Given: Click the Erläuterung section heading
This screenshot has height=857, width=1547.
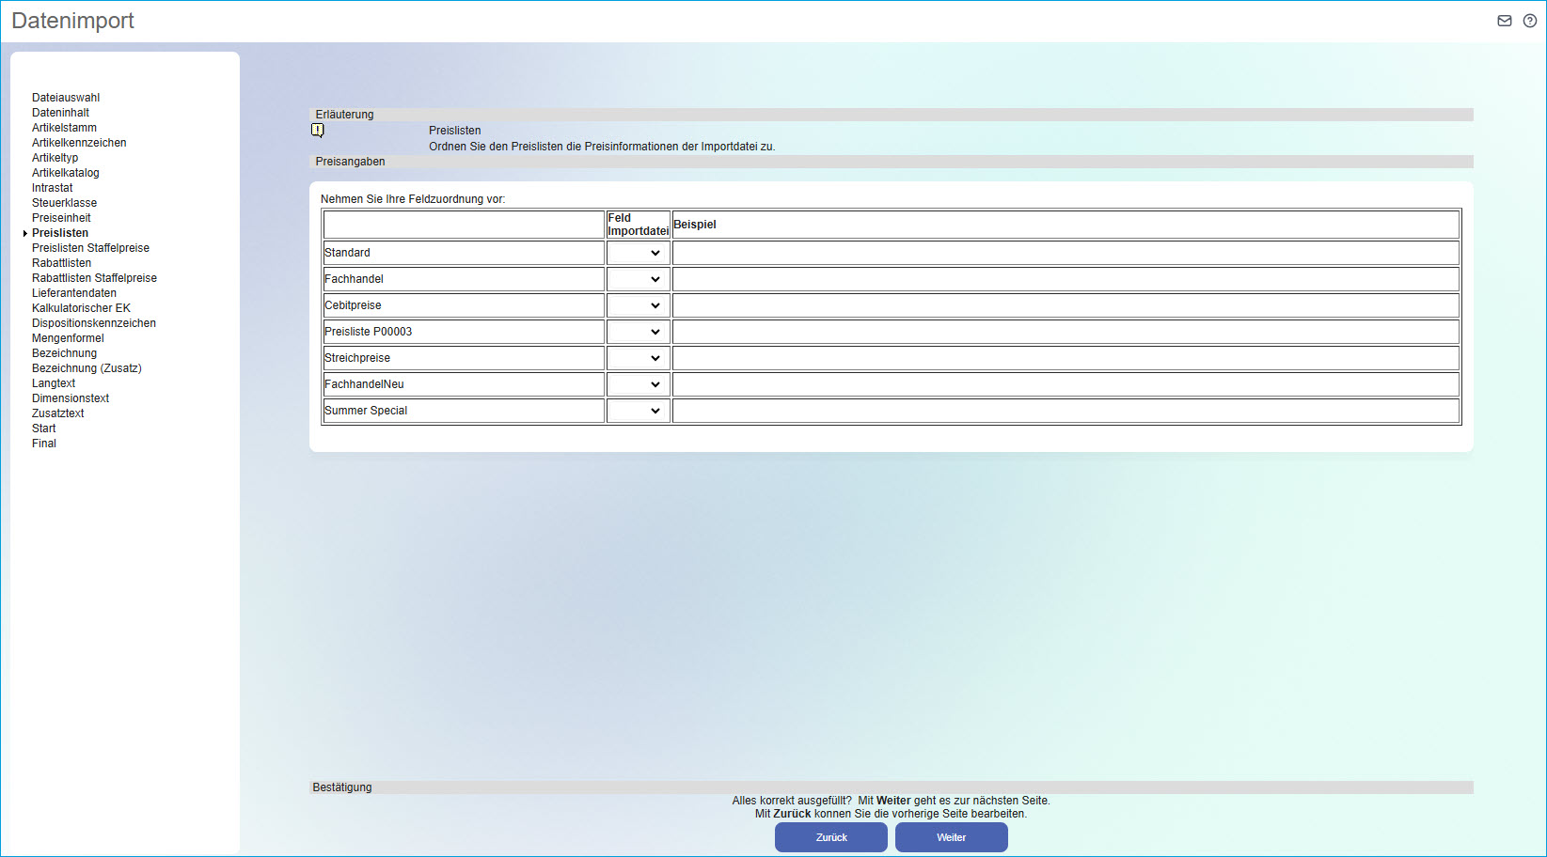Looking at the screenshot, I should coord(344,115).
